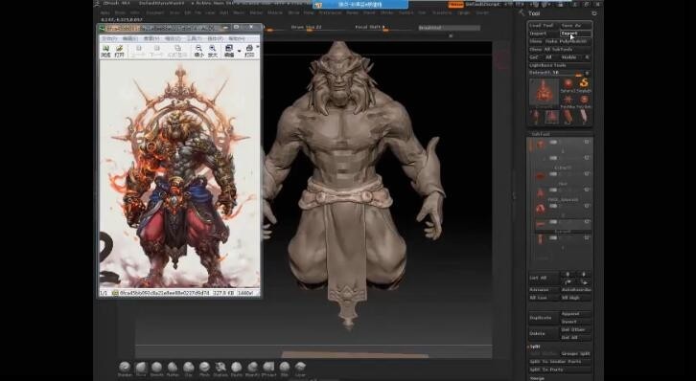Screen dimensions: 696x381
Task: Open the Alpha menu in ZBrush
Action: [104, 12]
